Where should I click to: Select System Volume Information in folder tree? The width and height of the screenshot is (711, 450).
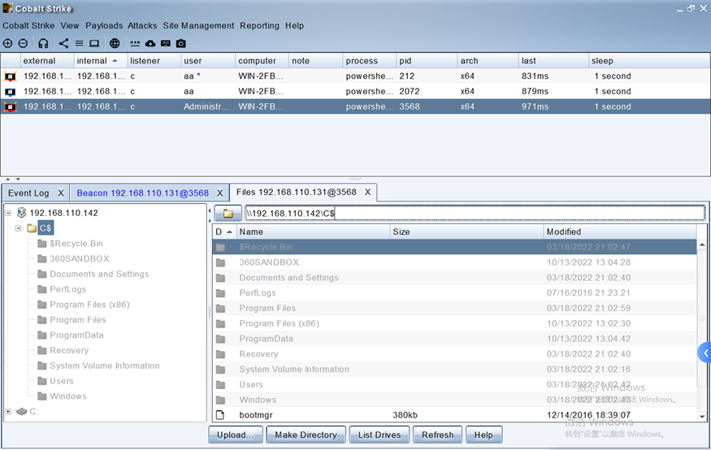click(105, 366)
